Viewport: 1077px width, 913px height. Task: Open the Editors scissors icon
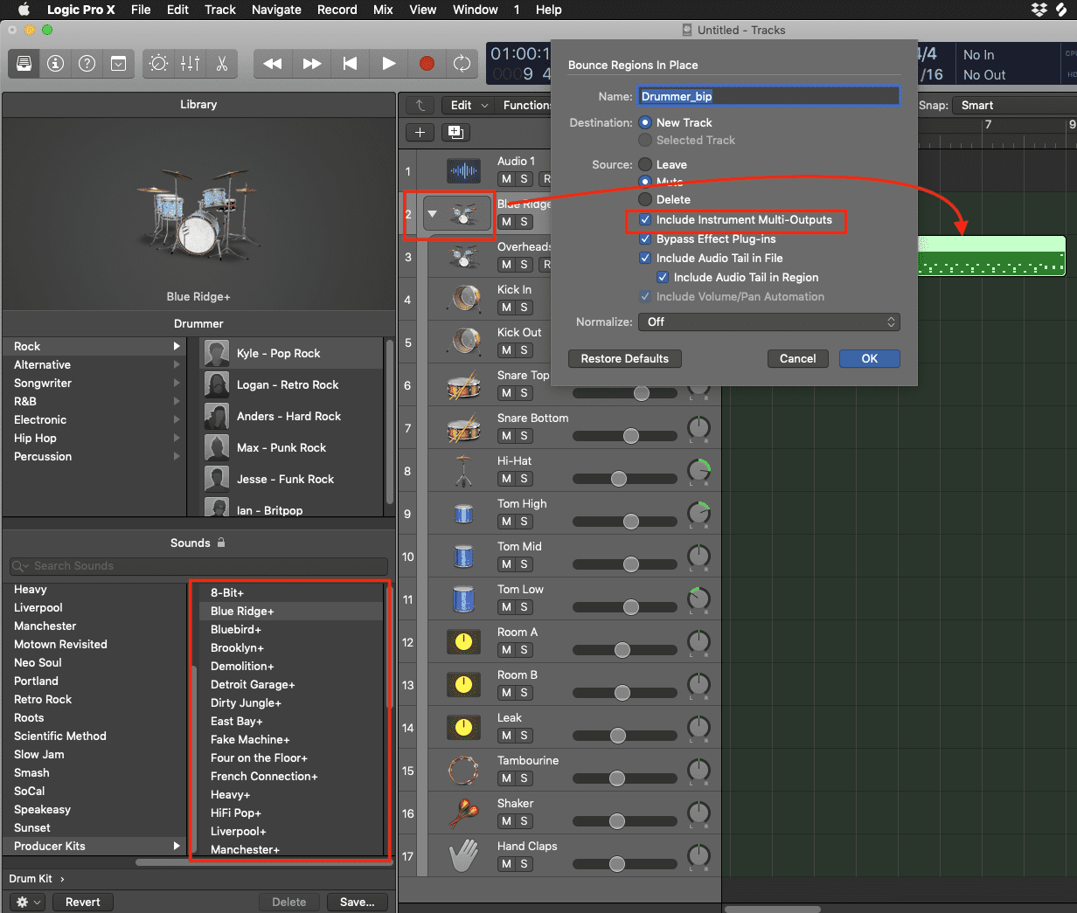221,64
